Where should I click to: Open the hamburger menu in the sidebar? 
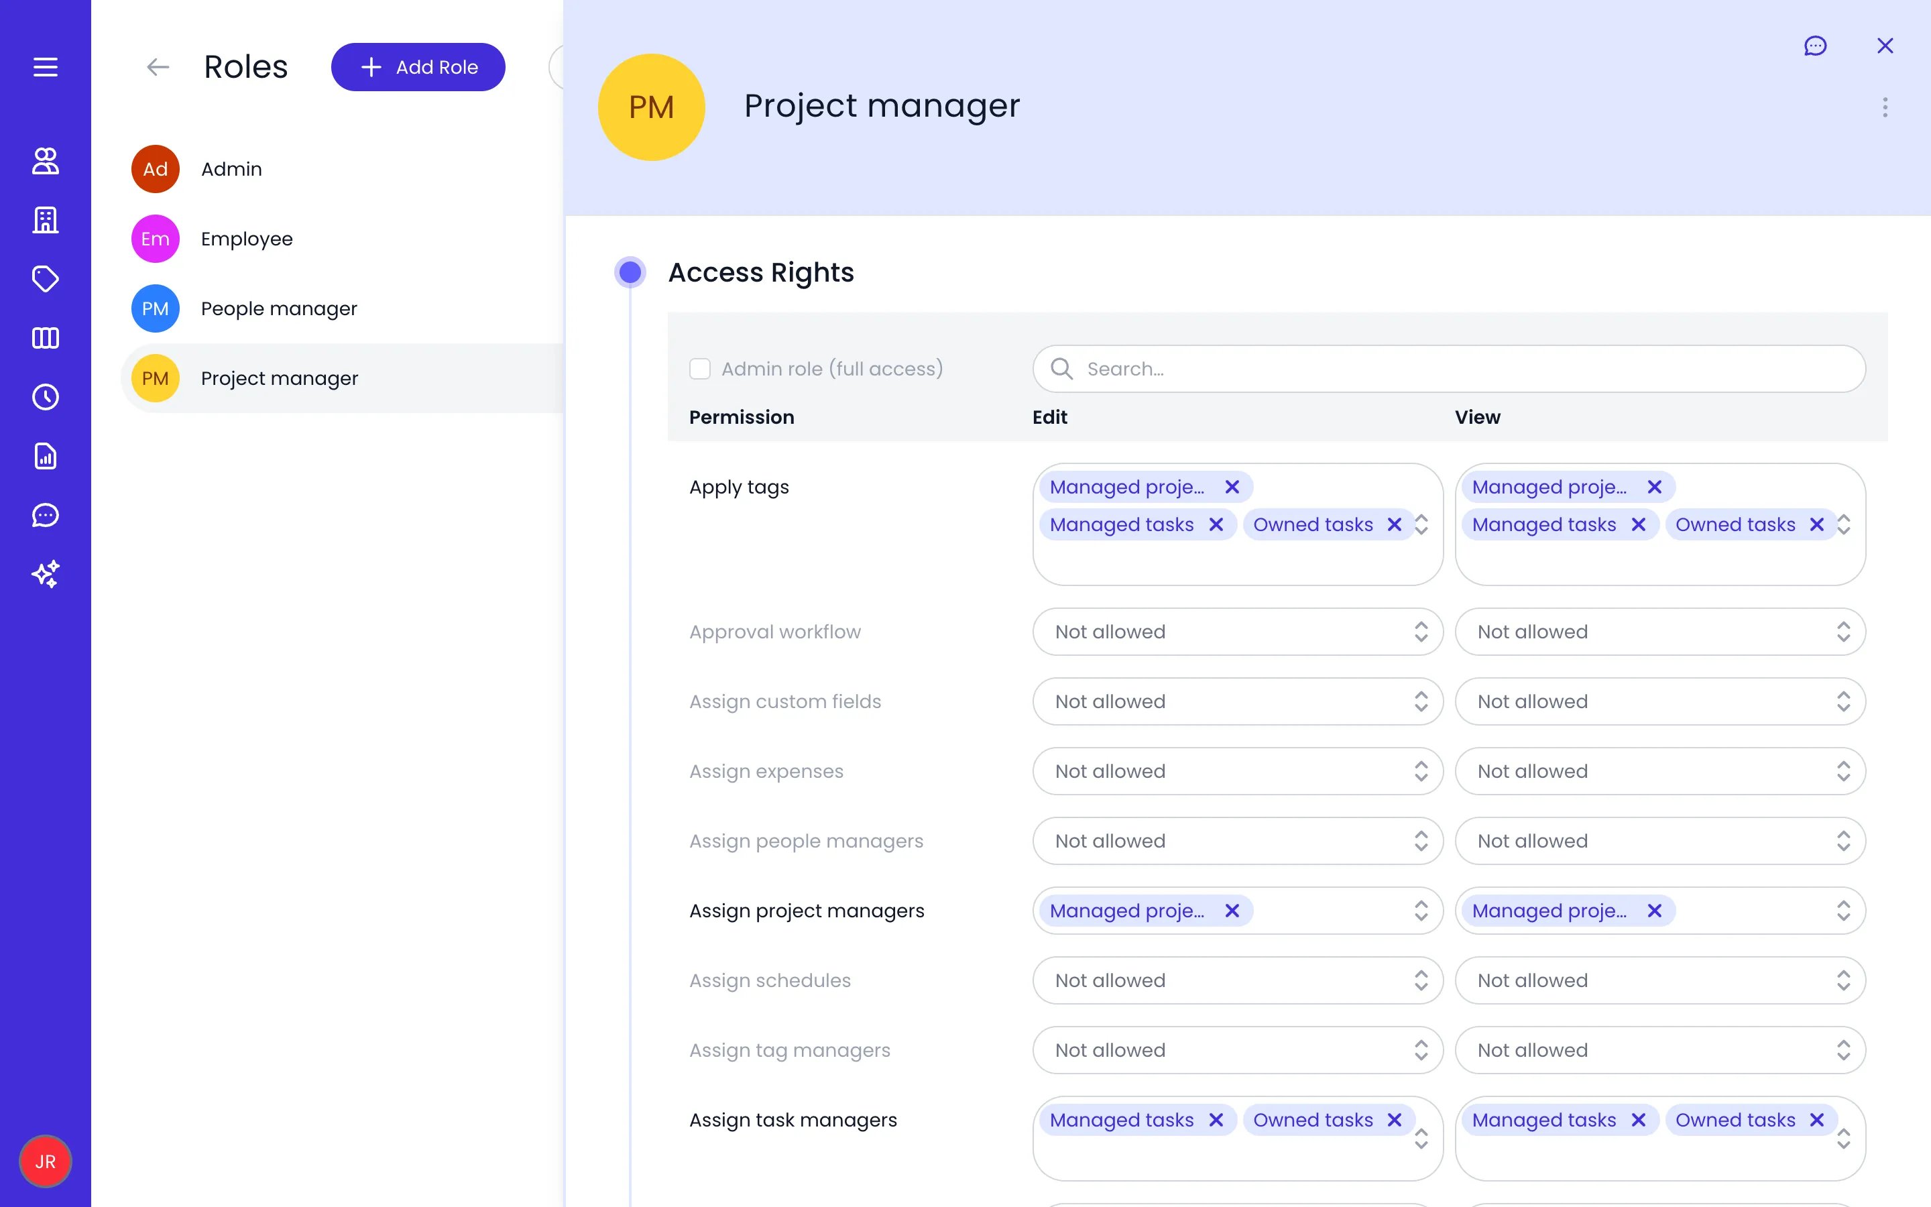pyautogui.click(x=46, y=67)
